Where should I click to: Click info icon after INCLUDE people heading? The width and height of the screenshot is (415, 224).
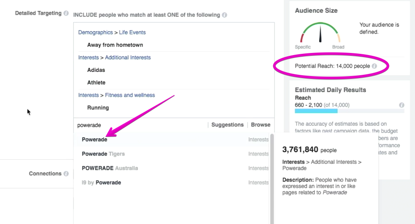(225, 15)
